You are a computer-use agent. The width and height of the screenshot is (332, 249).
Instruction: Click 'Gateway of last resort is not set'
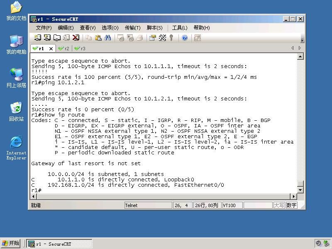pos(86,164)
